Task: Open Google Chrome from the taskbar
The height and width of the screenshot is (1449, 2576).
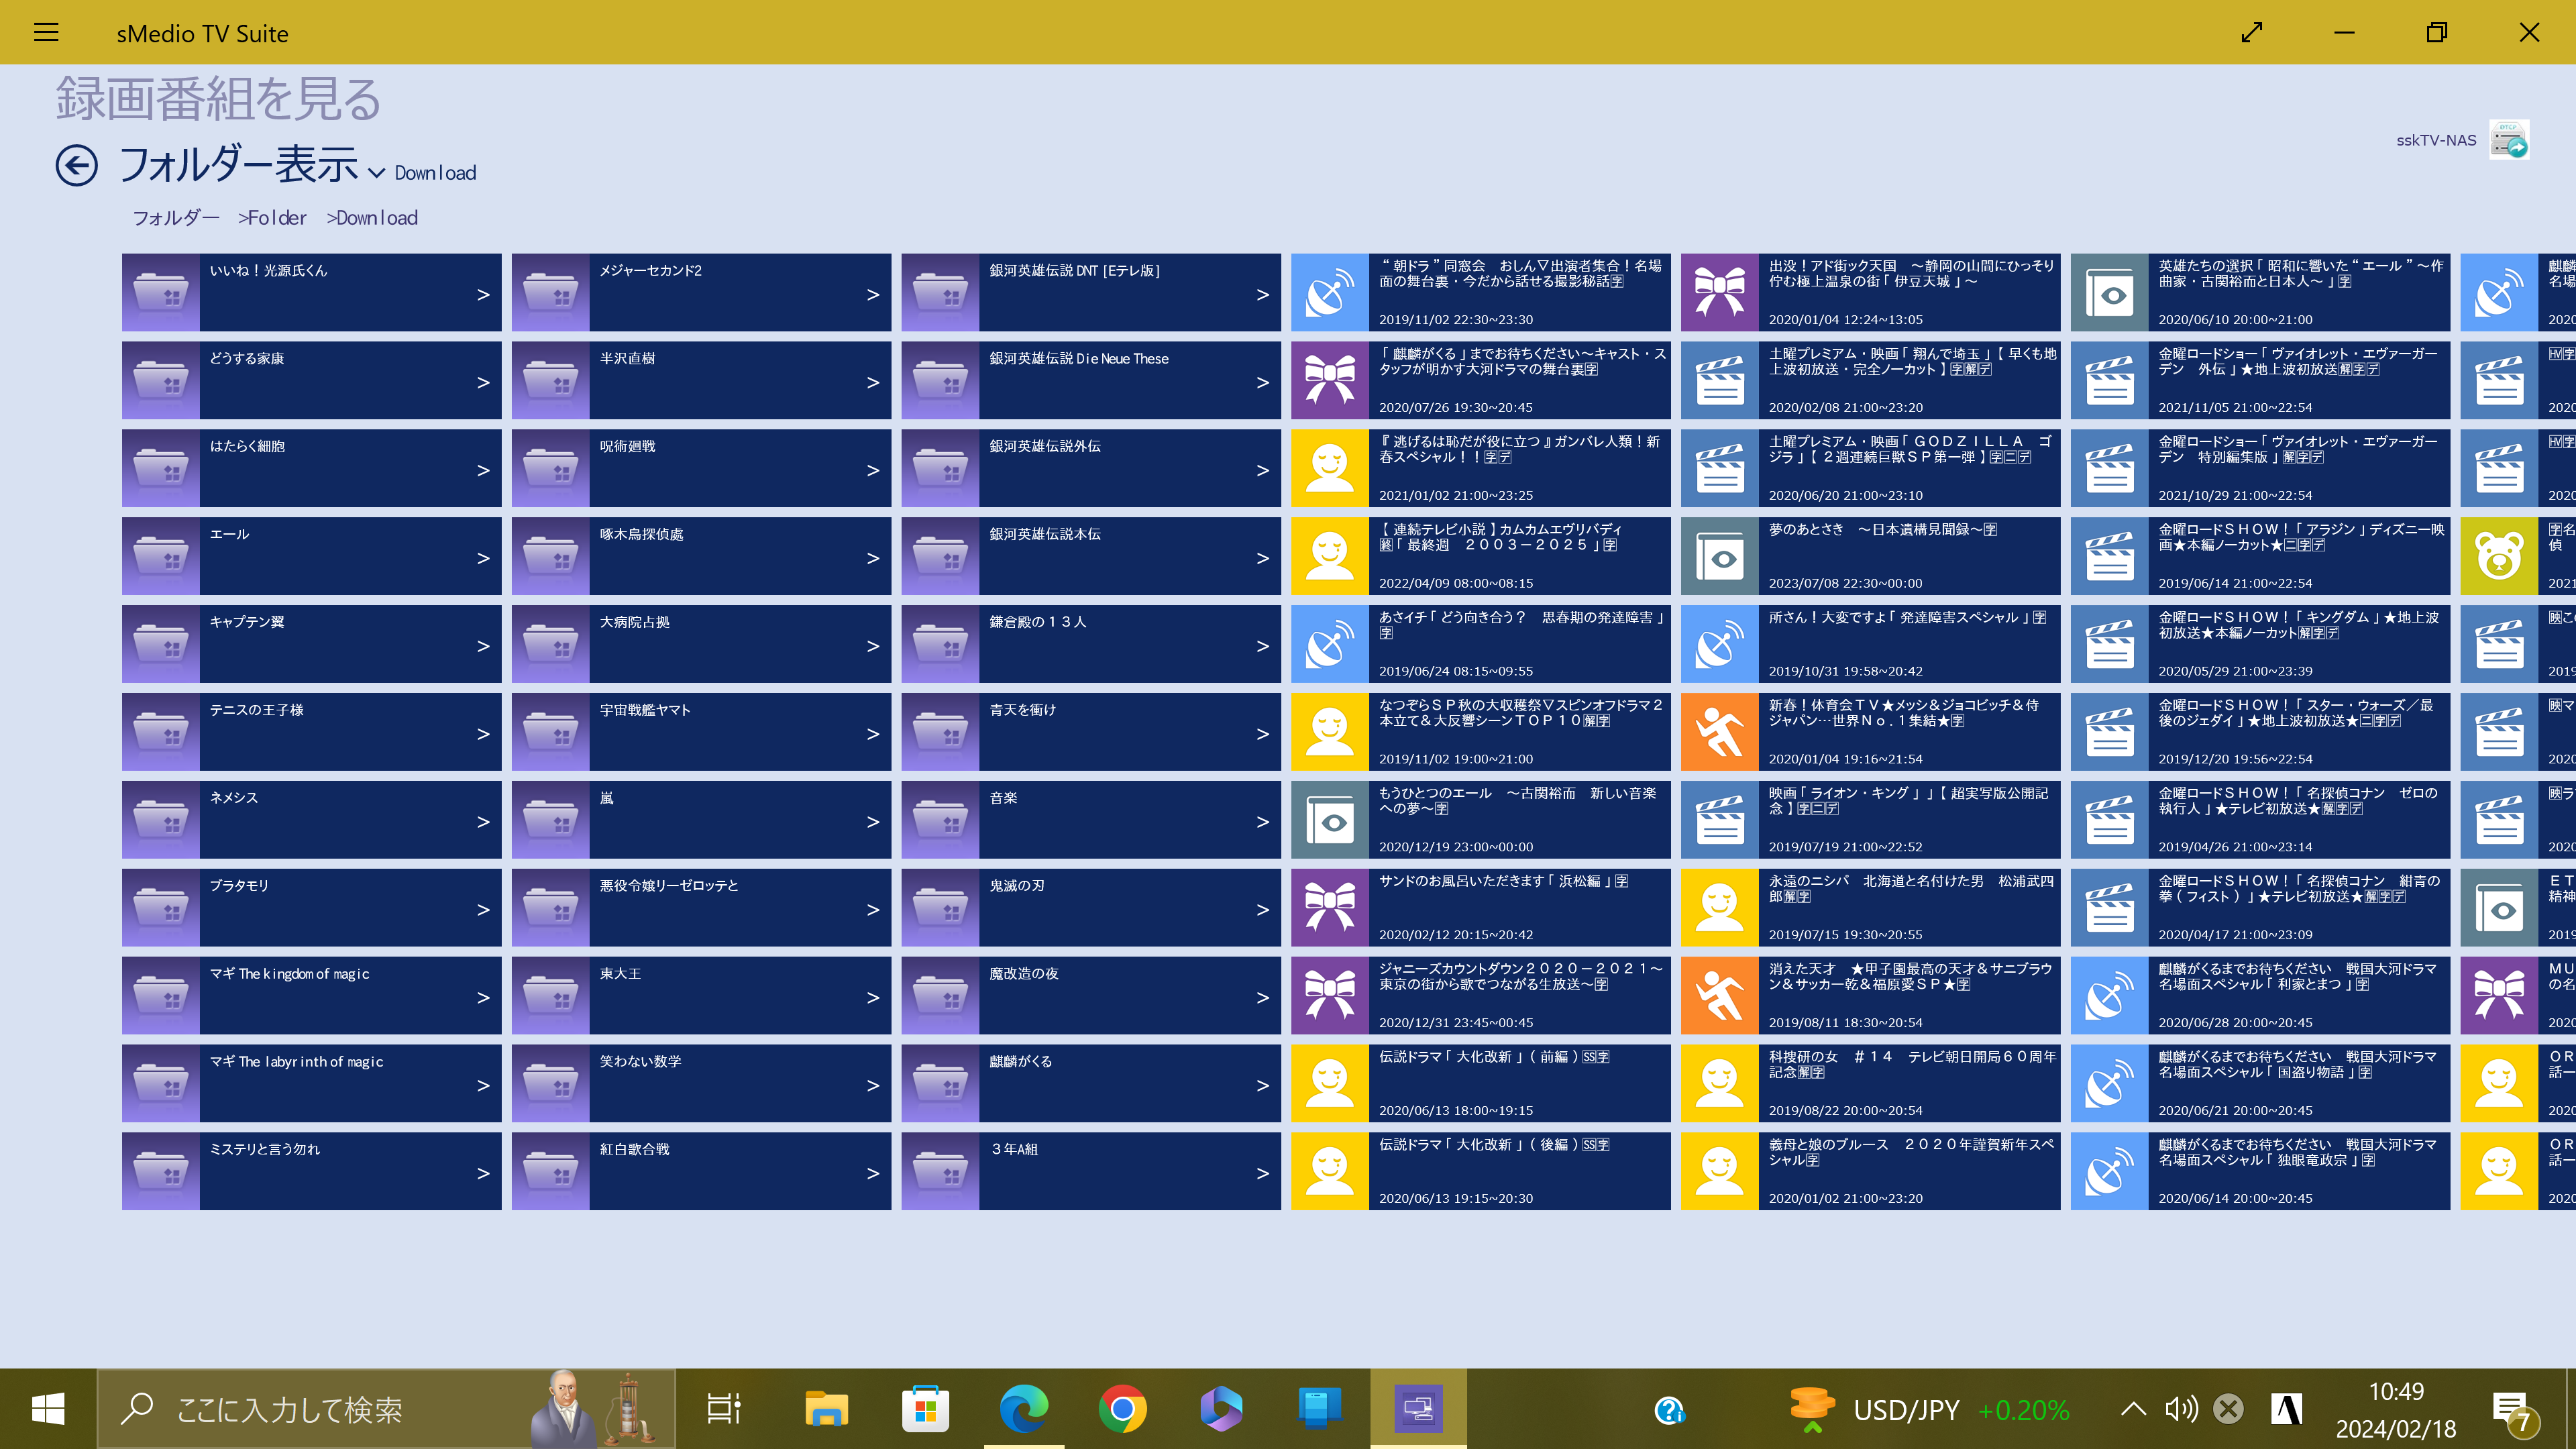Action: [x=1122, y=1409]
